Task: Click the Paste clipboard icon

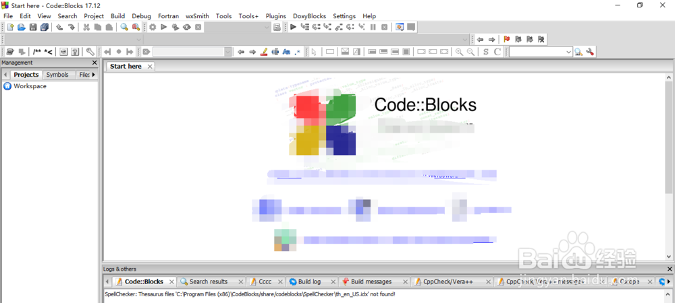Action: click(x=109, y=27)
